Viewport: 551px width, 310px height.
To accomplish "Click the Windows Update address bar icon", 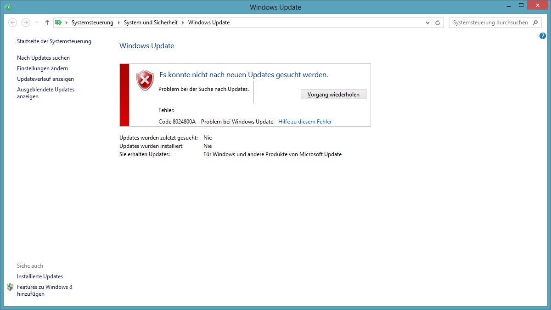I will click(x=58, y=23).
